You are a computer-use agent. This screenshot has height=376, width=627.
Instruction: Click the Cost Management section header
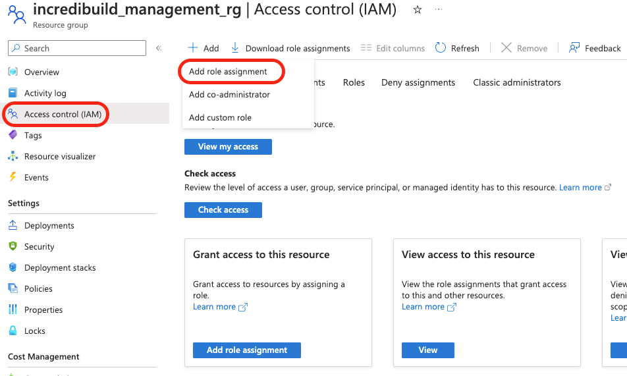[x=43, y=356]
